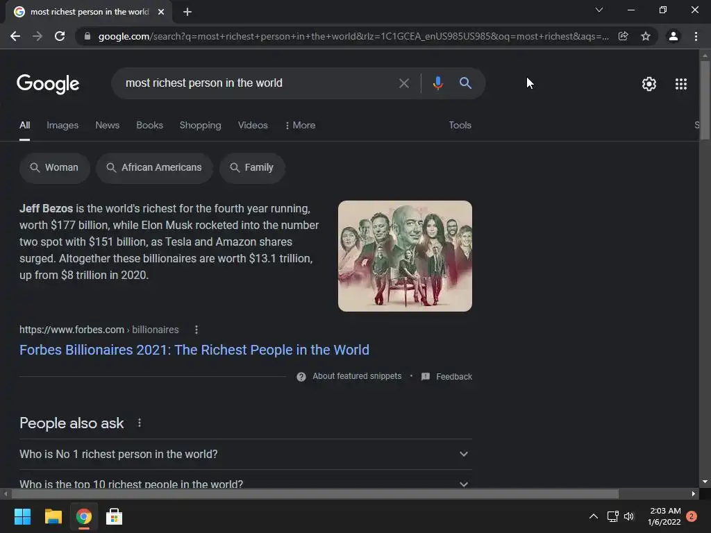Refine search with African Americans chip

[x=154, y=168]
